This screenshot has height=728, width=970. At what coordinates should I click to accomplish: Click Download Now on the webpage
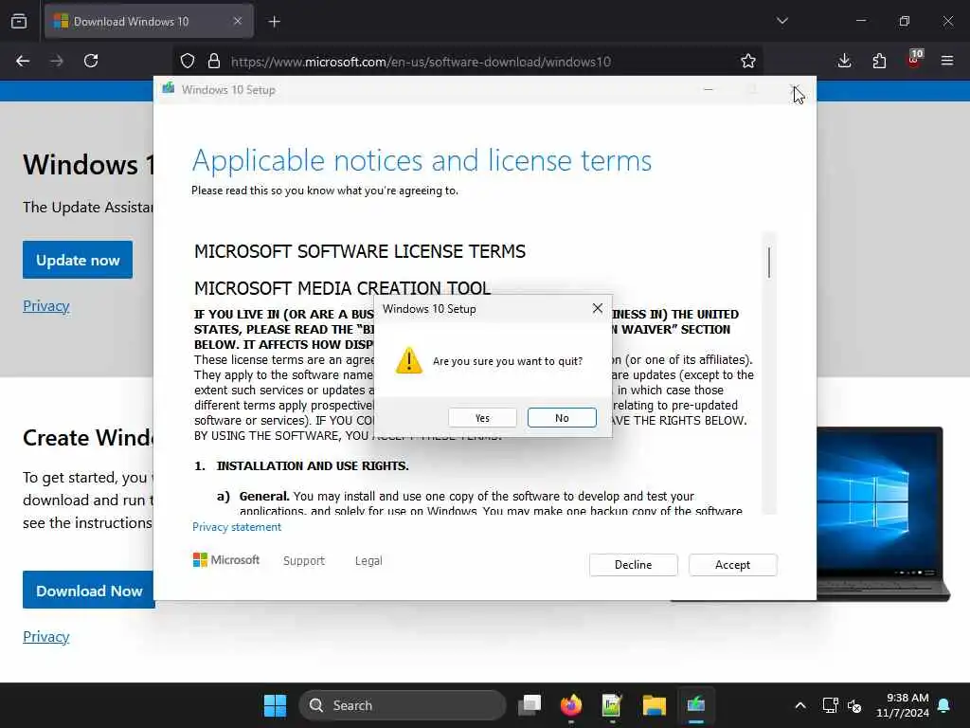click(x=88, y=591)
